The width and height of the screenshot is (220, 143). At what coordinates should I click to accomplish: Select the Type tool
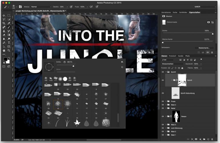(x=9, y=43)
